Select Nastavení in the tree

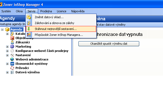point(23,55)
